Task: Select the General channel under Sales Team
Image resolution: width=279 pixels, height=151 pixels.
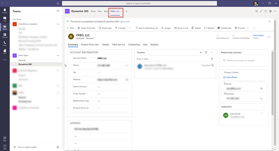Action: pyautogui.click(x=22, y=60)
